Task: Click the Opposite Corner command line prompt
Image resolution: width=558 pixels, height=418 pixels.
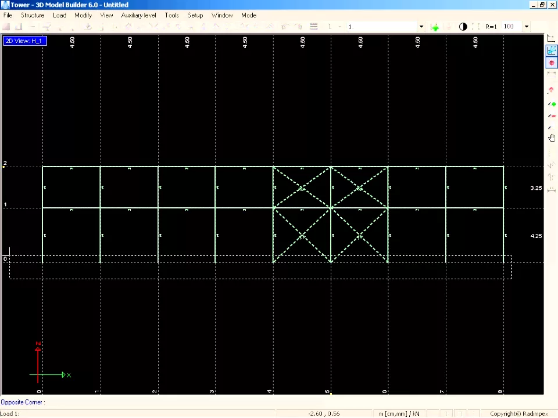Action: pos(23,402)
